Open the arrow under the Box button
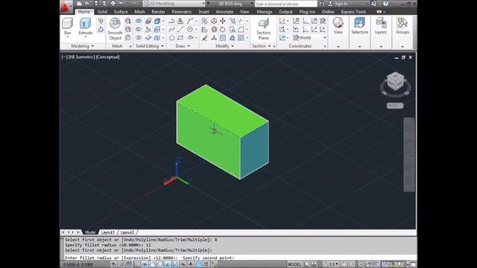This screenshot has height=268, width=477. 67,37
